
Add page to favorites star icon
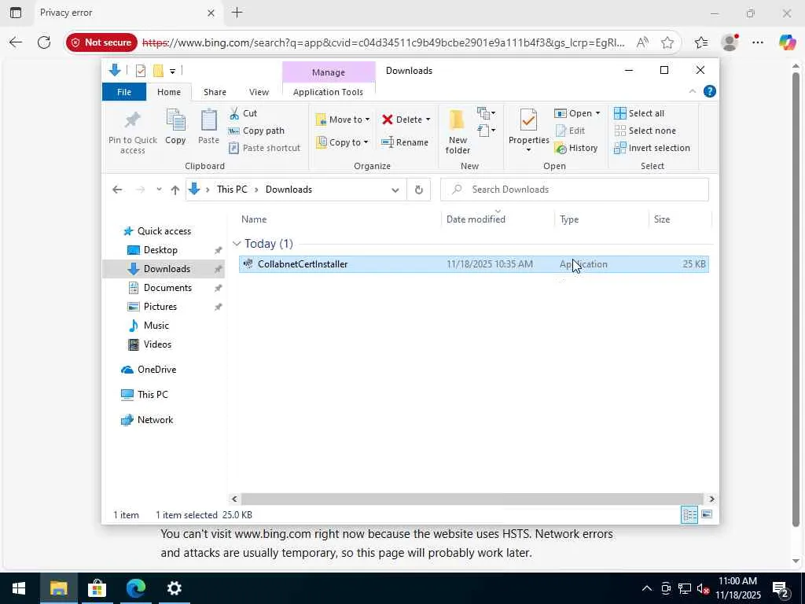667,42
